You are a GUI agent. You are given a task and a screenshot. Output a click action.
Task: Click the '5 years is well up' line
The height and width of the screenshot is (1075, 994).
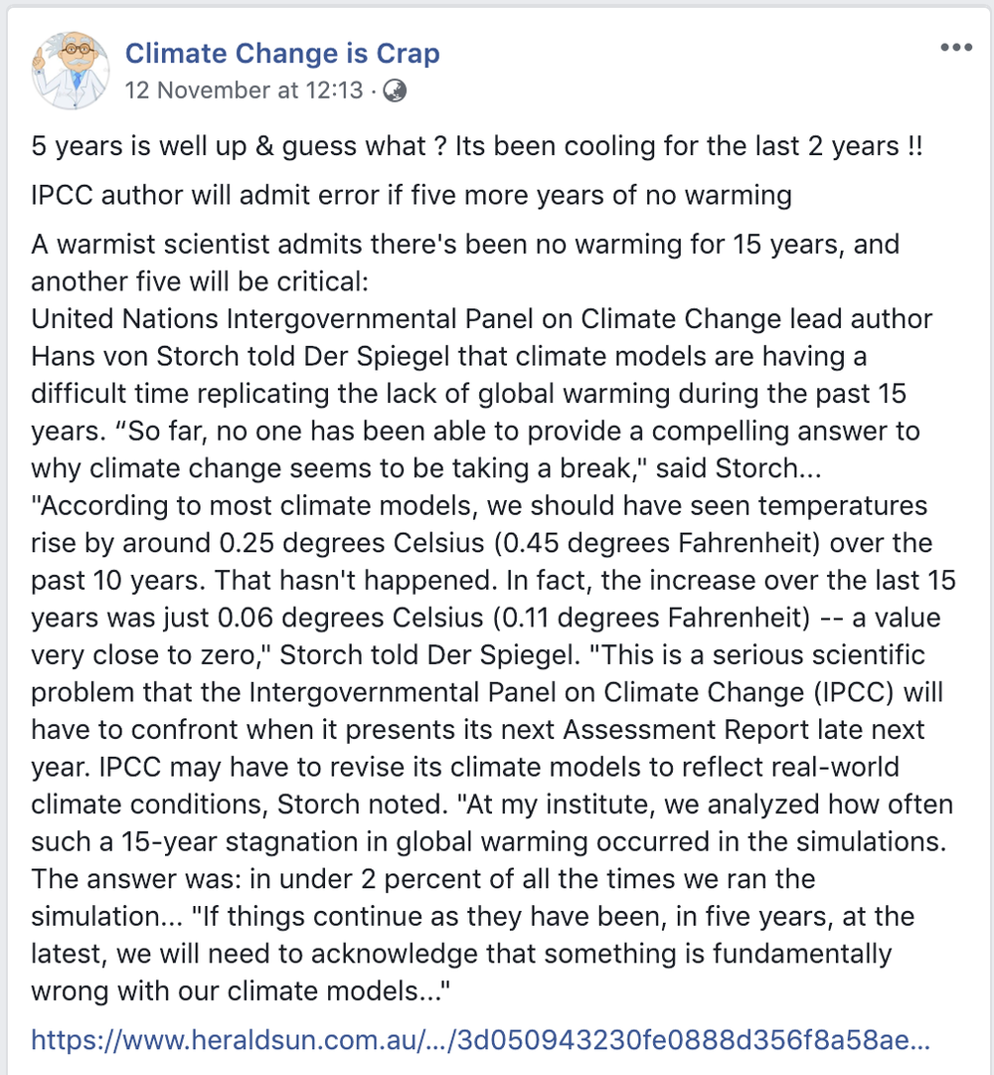(477, 146)
